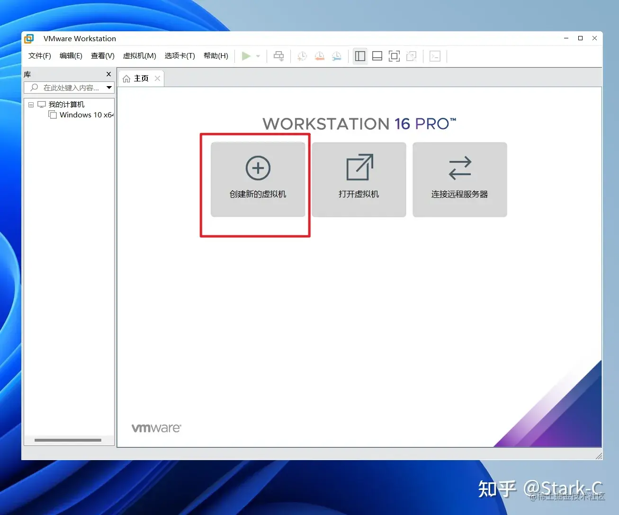
Task: Minimize the VMware Workstation window
Action: click(566, 38)
